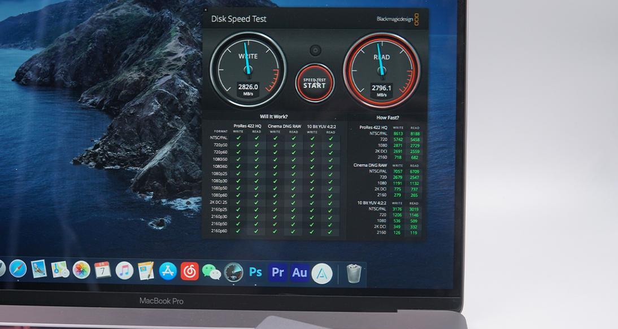Select the 2826.0 write speed readout

pos(249,86)
